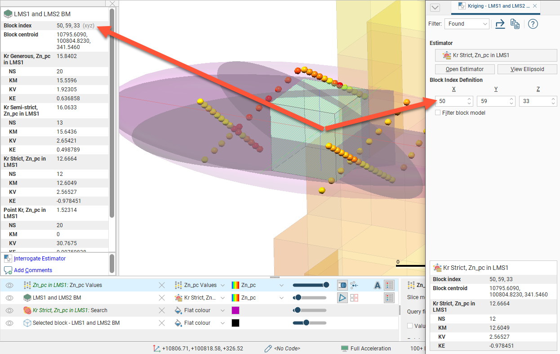Hide the Zn_pc Values layer with eye icon
The width and height of the screenshot is (560, 354).
pyautogui.click(x=9, y=285)
